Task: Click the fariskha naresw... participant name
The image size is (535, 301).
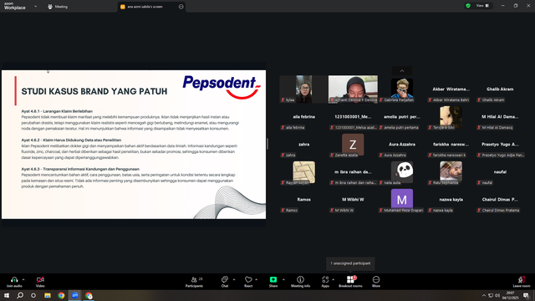Action: point(451,145)
